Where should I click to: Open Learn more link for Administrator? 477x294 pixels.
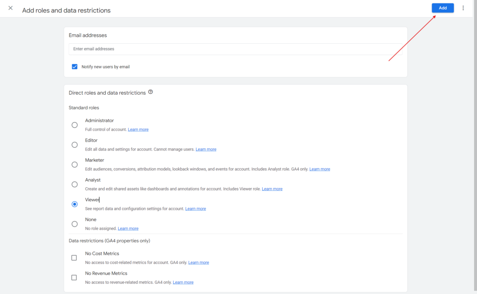point(138,130)
